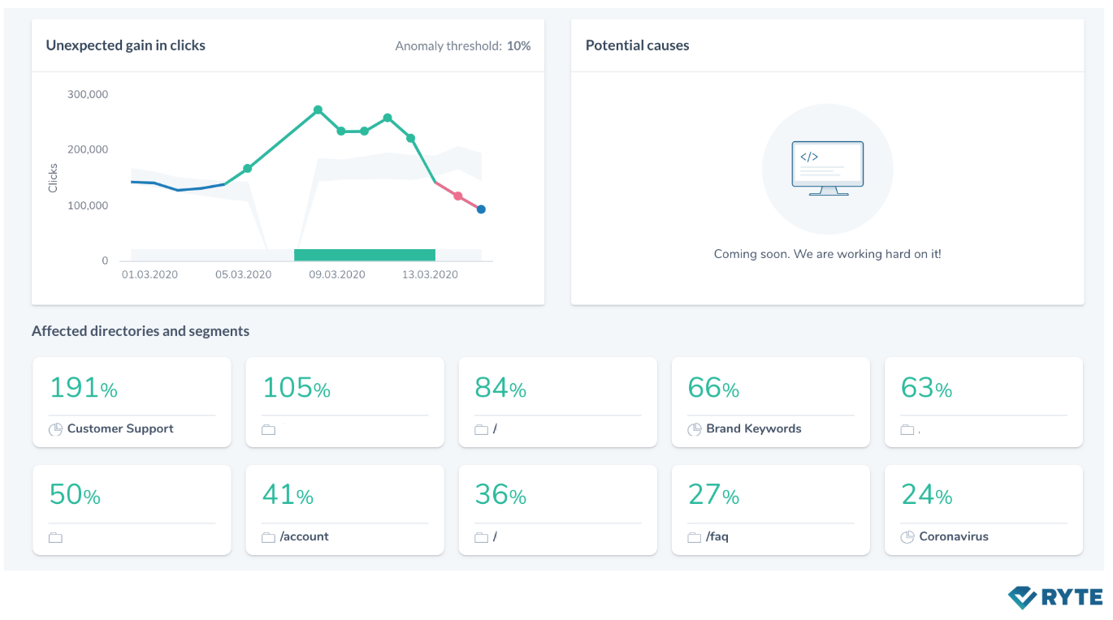Open the Brand Keywords segment label

[754, 428]
